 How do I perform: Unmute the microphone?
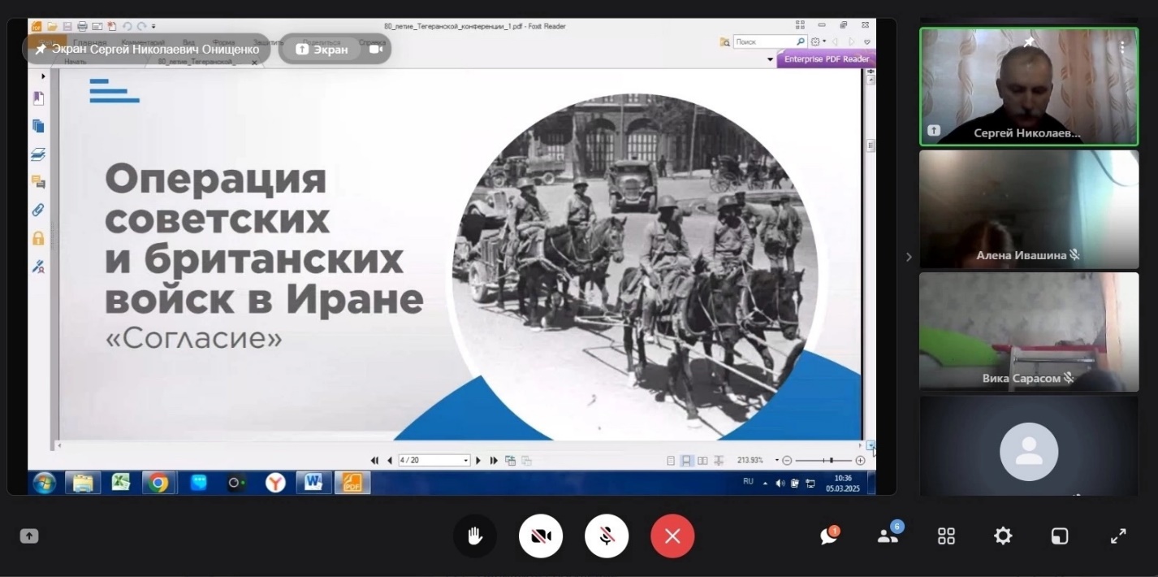click(x=607, y=536)
